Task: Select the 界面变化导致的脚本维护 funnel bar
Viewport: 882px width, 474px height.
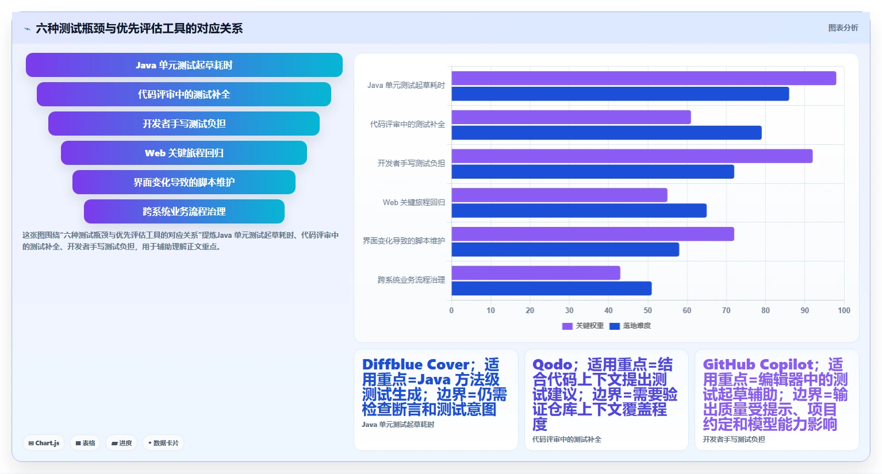Action: click(x=184, y=182)
